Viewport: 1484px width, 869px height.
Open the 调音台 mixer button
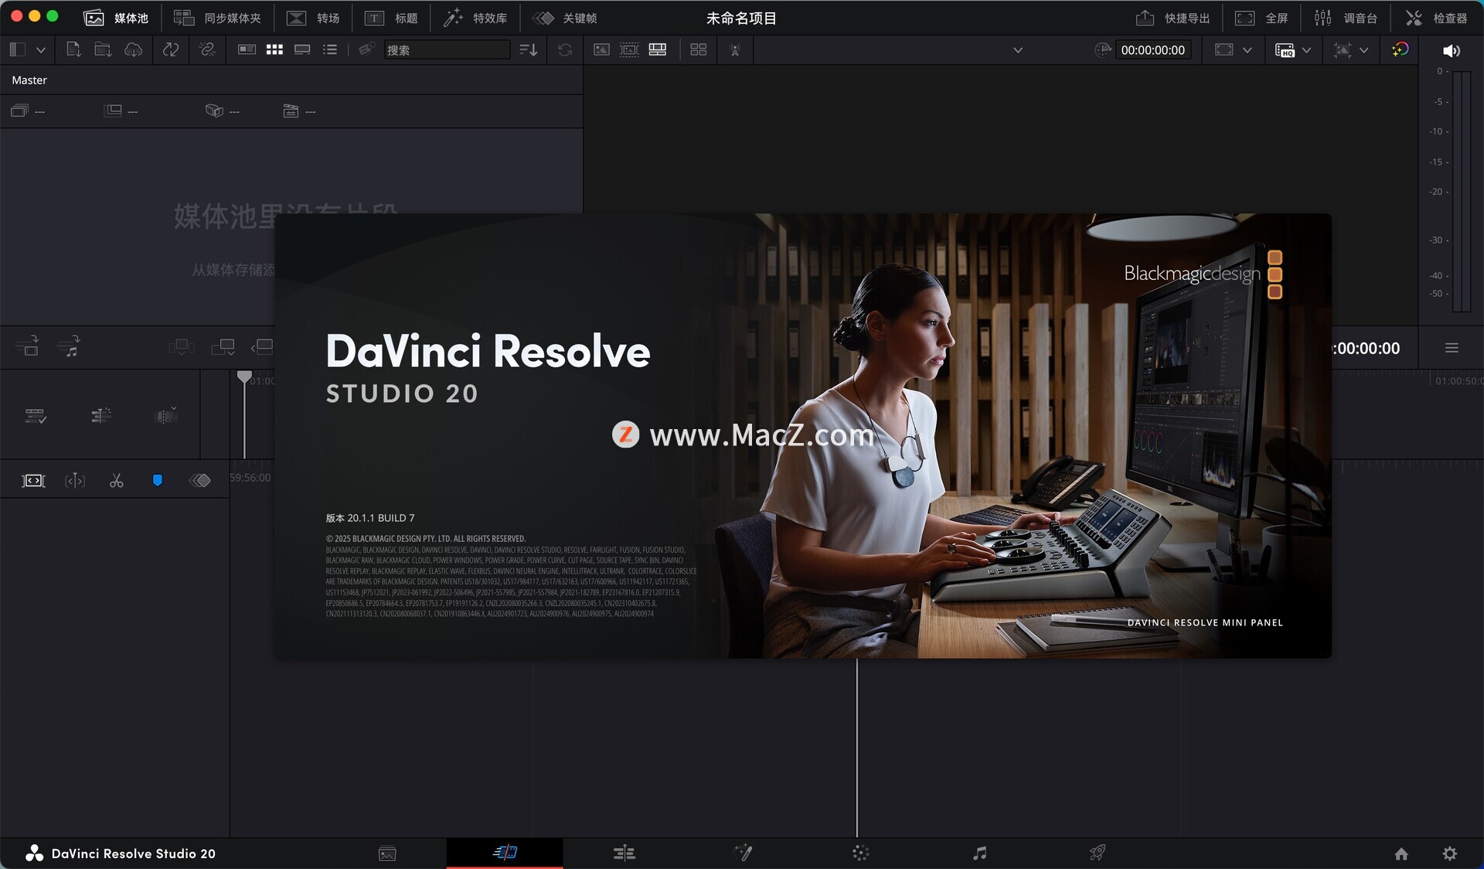[x=1346, y=18]
